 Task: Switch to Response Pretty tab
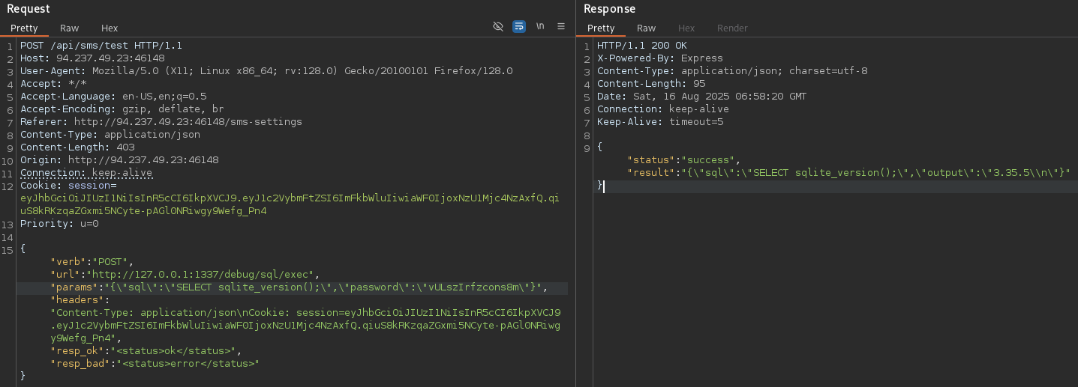pos(601,28)
